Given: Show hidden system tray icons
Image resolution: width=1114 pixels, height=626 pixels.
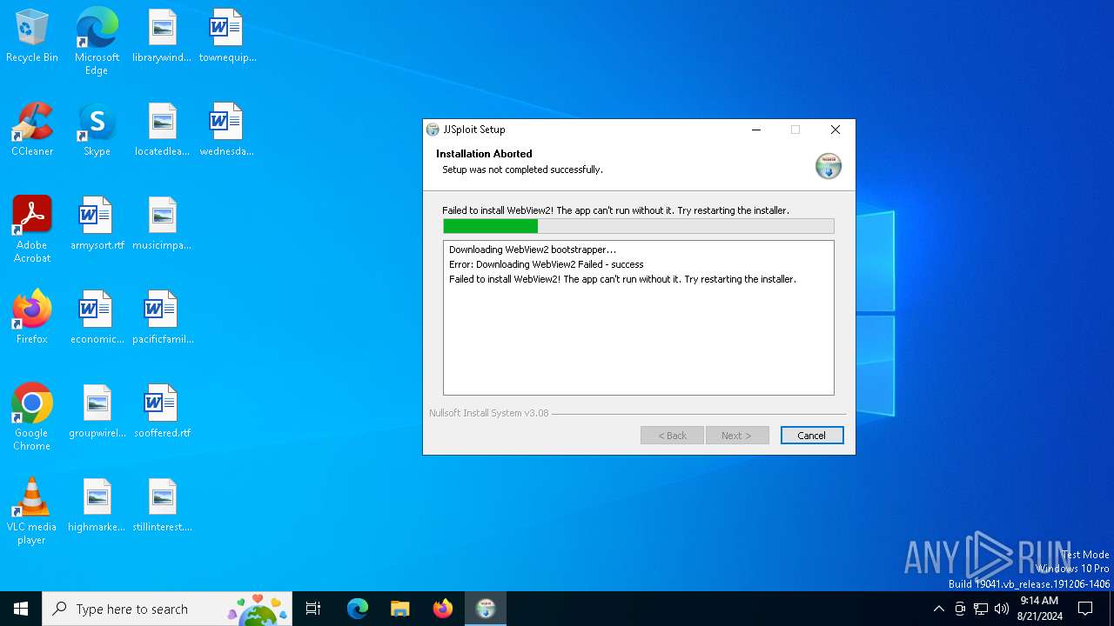Looking at the screenshot, I should coord(938,609).
